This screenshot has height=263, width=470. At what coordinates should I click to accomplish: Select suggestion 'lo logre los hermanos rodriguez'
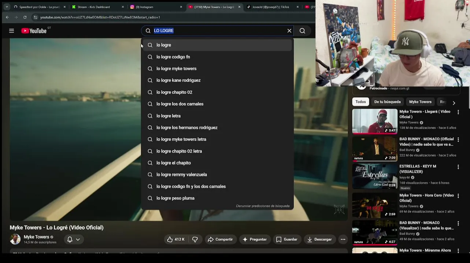(x=217, y=127)
